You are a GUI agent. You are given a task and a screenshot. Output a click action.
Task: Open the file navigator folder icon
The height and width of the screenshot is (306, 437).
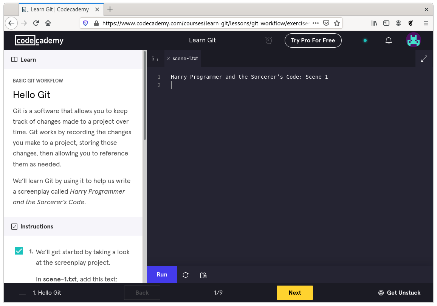click(x=155, y=58)
